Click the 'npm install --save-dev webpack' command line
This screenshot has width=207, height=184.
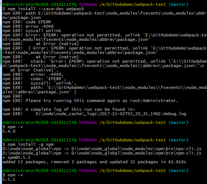pyautogui.click(x=43, y=9)
